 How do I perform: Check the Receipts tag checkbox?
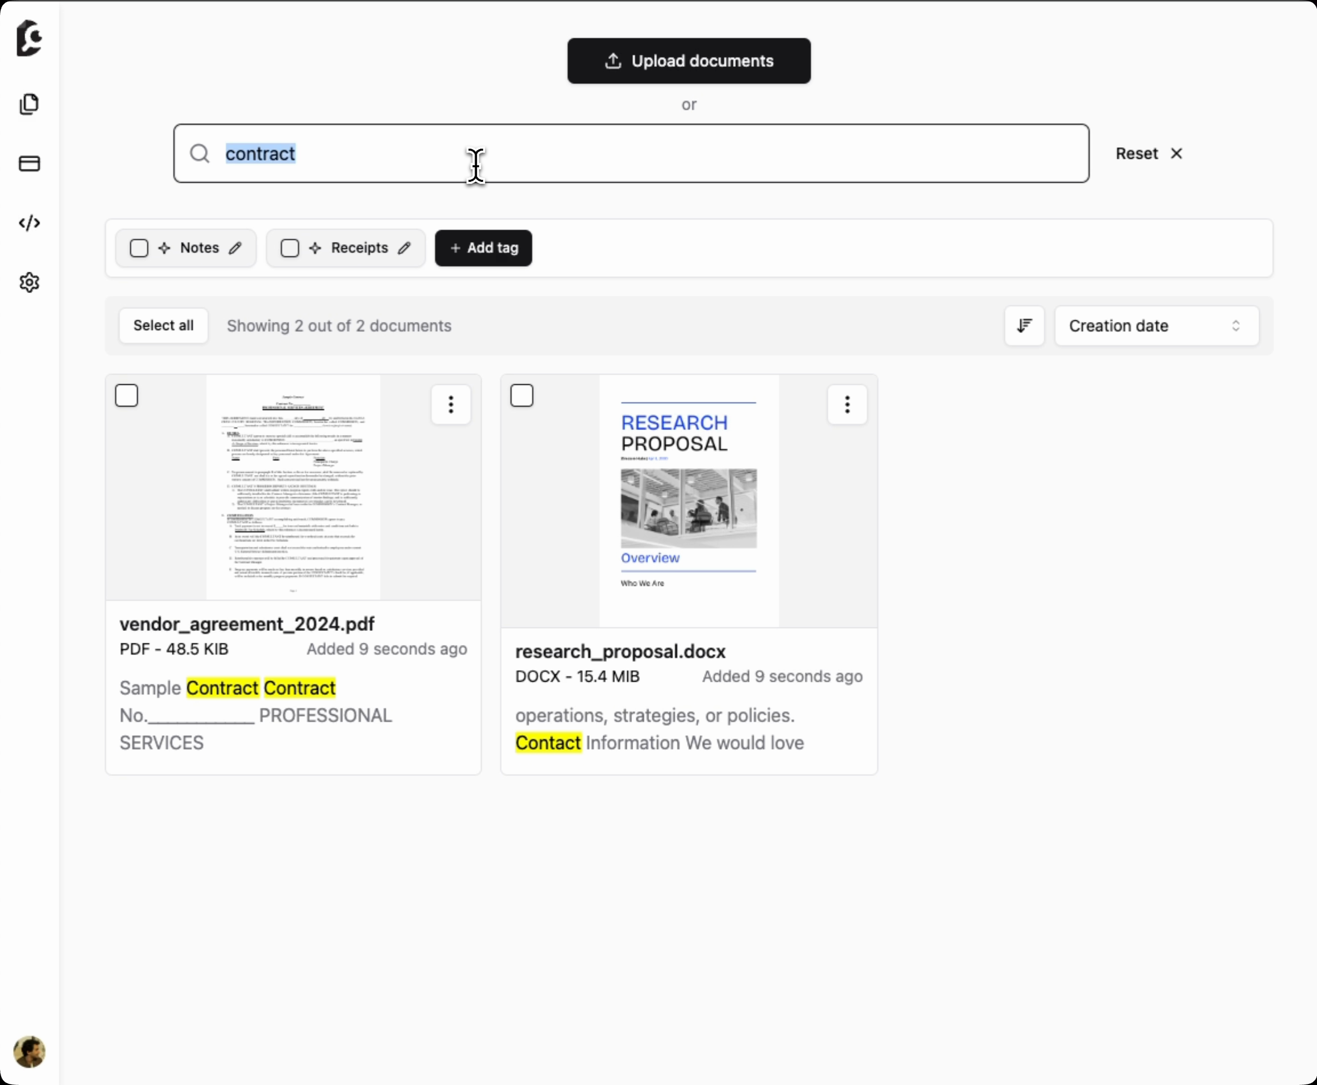pyautogui.click(x=290, y=248)
